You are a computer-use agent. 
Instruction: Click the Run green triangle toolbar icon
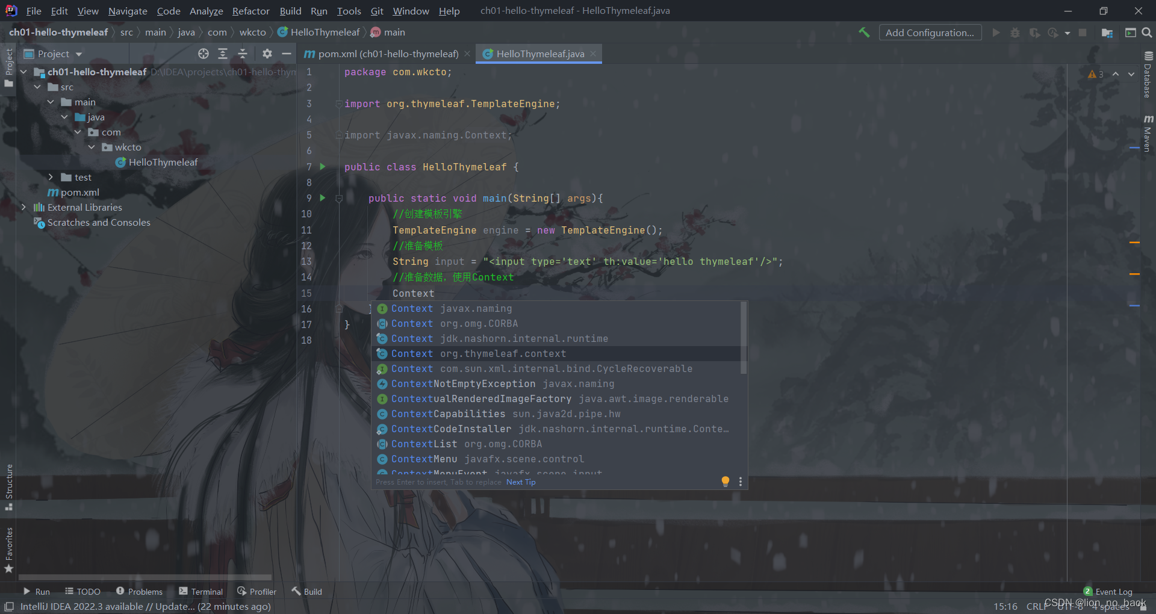996,33
